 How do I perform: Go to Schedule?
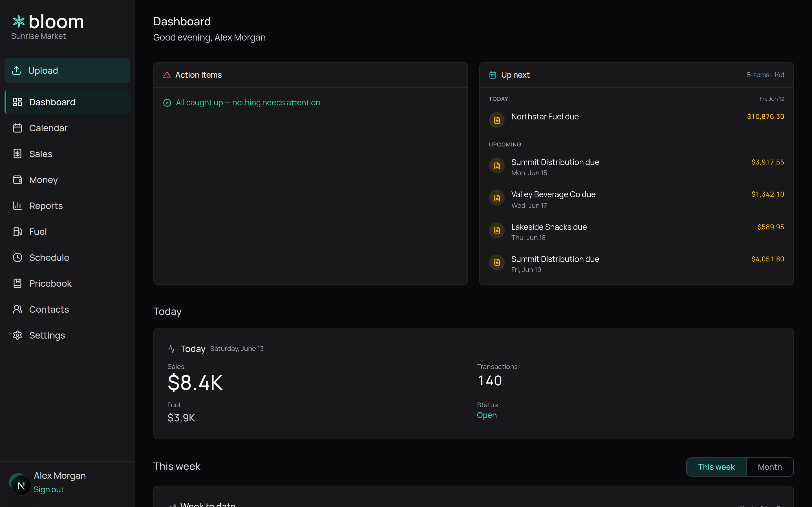pos(67,257)
